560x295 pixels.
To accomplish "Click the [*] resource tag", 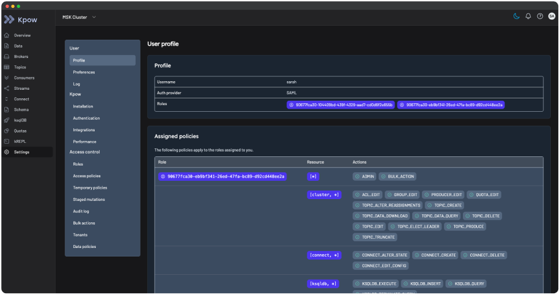I will (x=313, y=177).
